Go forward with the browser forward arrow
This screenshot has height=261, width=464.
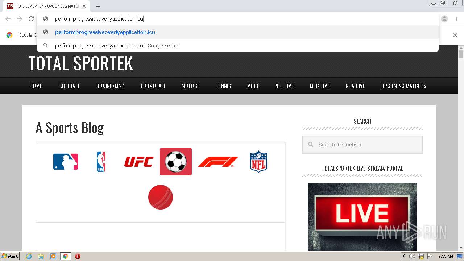(20, 19)
